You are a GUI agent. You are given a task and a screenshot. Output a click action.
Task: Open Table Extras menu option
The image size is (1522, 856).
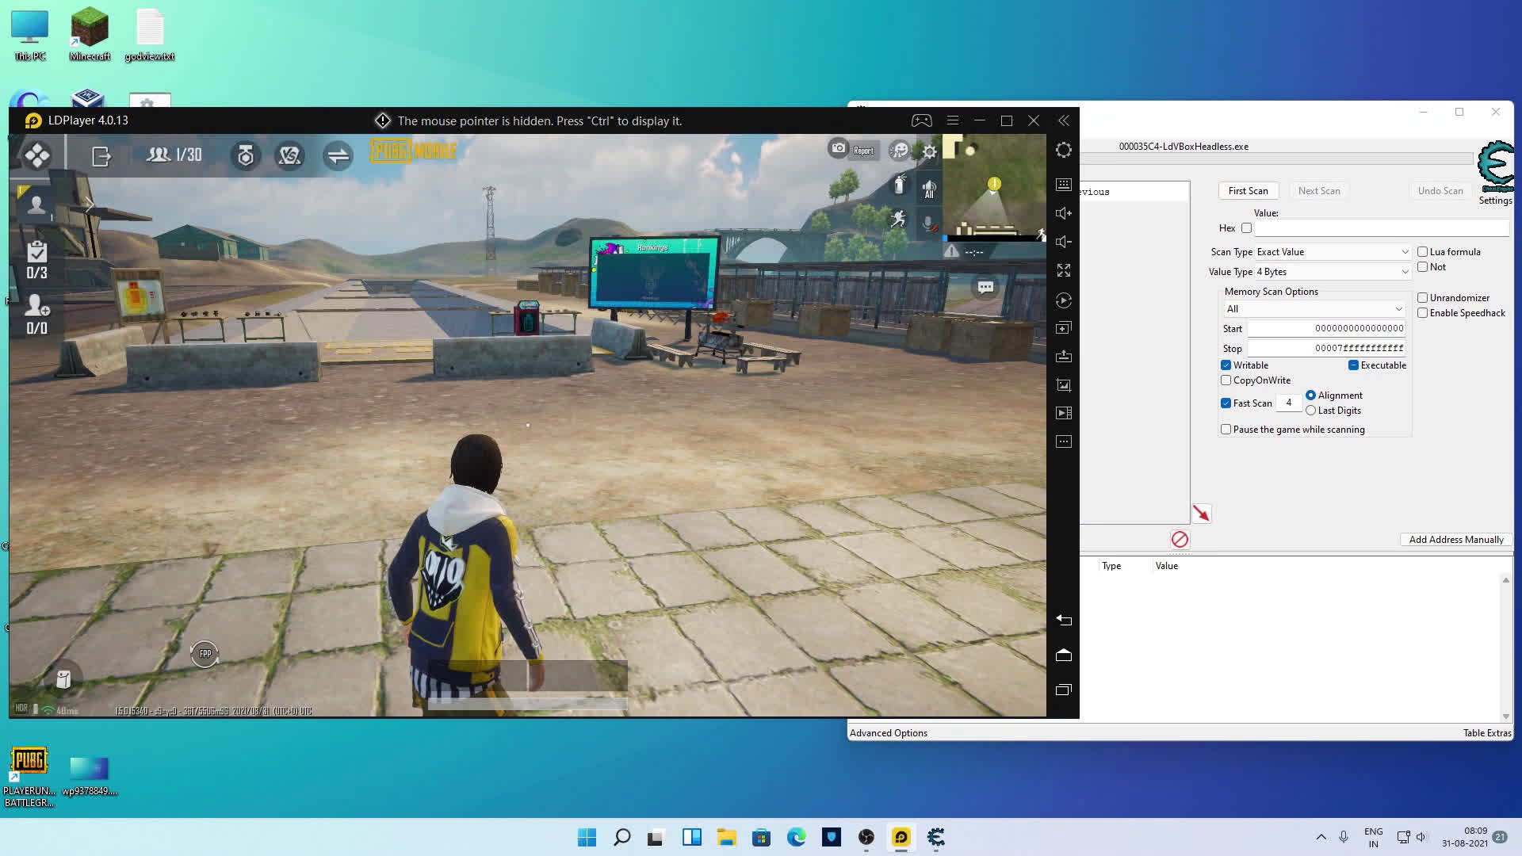(x=1485, y=732)
